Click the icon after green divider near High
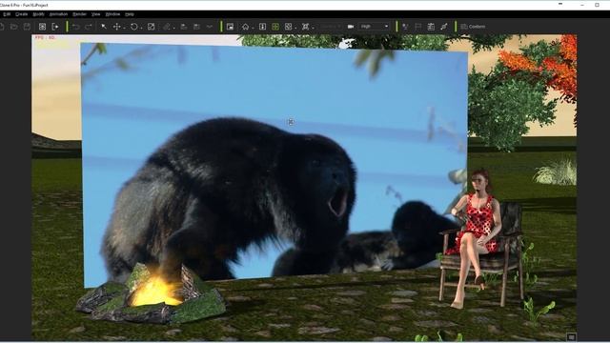This screenshot has height=343, width=610. point(405,27)
